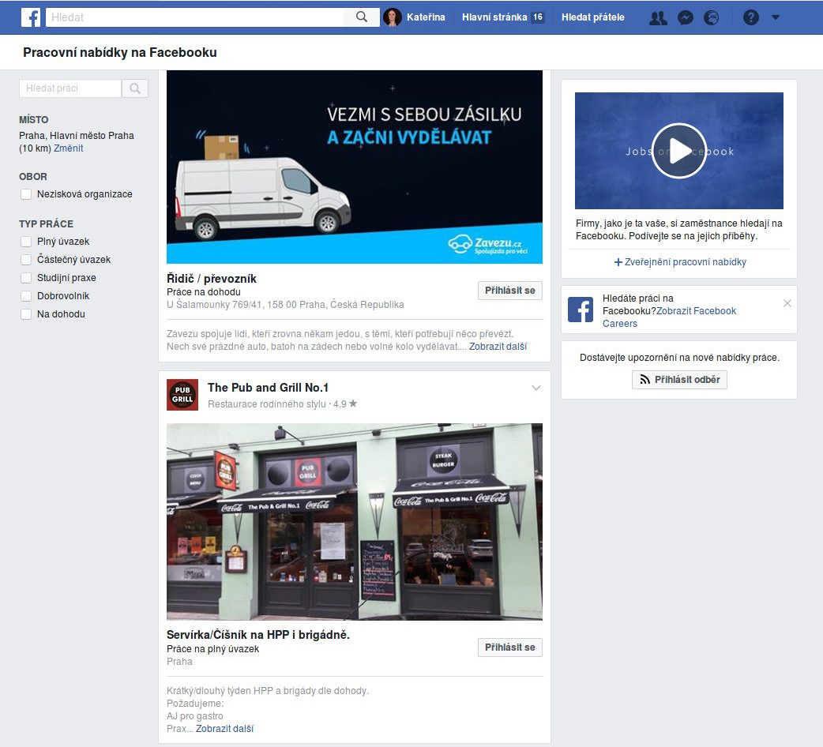Open the Zavezu.cz van banner image
The width and height of the screenshot is (823, 747).
tap(355, 167)
